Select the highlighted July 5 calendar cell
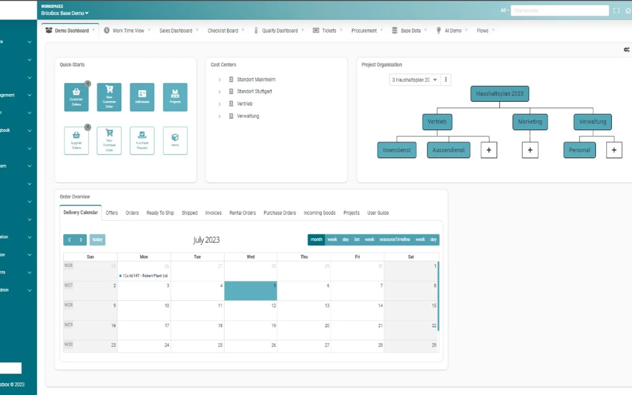The width and height of the screenshot is (632, 395). pyautogui.click(x=250, y=291)
